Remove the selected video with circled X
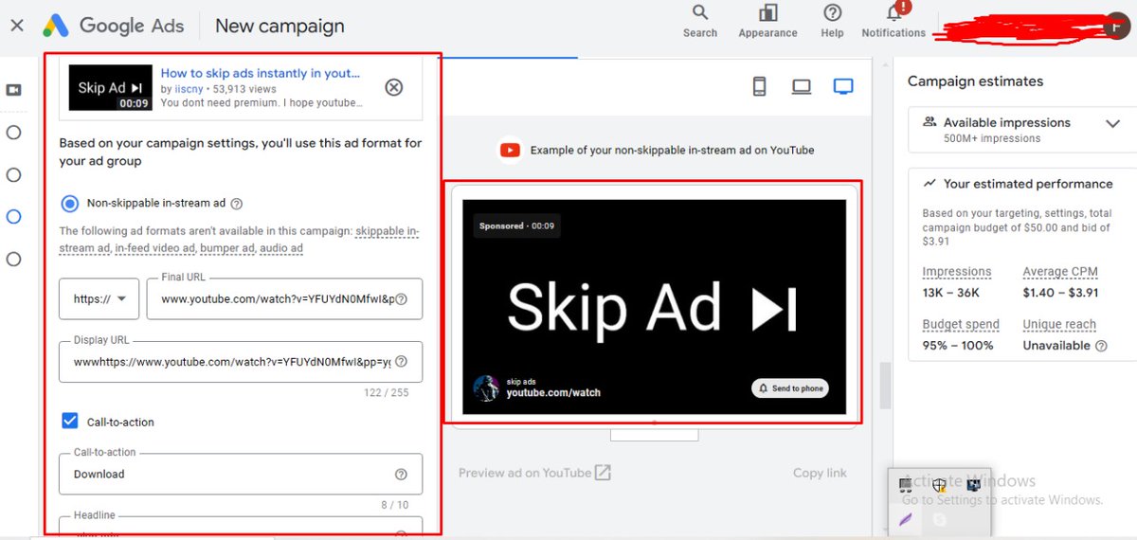 tap(394, 87)
